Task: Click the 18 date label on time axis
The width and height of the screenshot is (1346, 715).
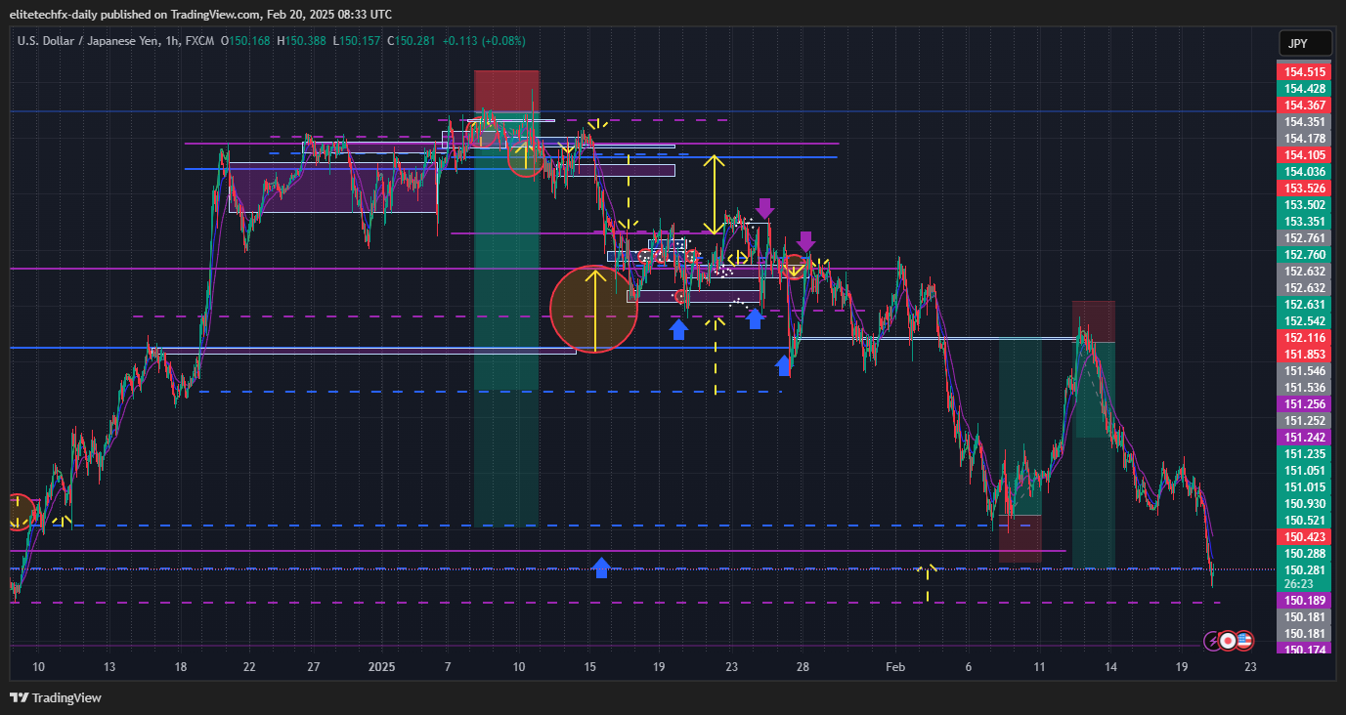Action: point(181,667)
